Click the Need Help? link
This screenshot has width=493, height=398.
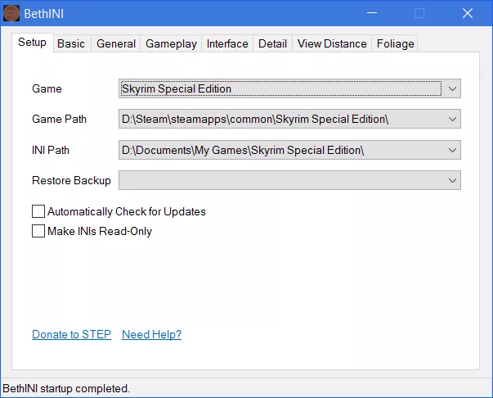point(151,334)
